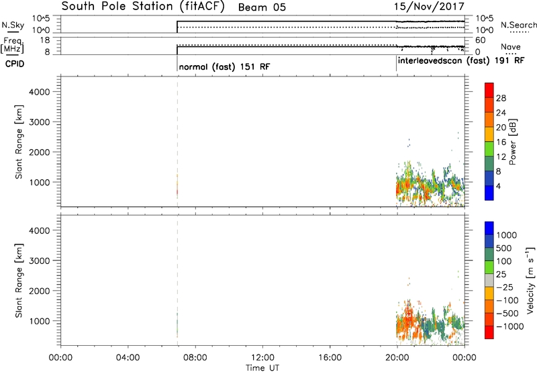Click the left '10^5' noise axis tick
This screenshot has width=537, height=372.
[x=41, y=19]
